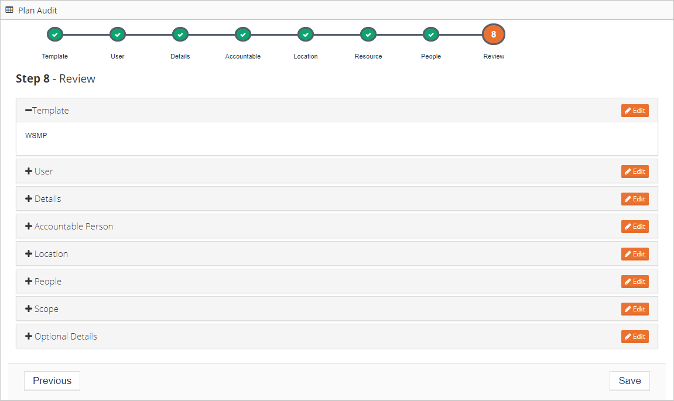The image size is (674, 401).
Task: Jump to the Details step checkmark
Action: point(180,35)
